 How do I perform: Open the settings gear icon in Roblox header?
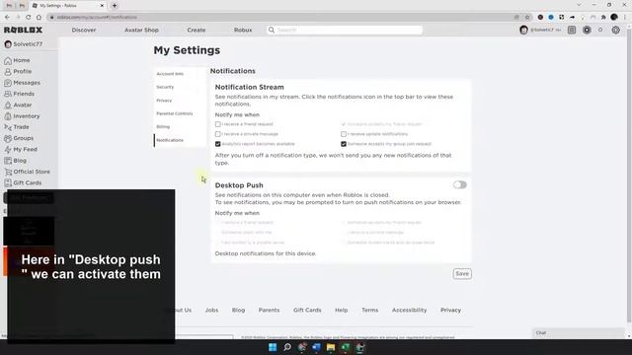[616, 30]
